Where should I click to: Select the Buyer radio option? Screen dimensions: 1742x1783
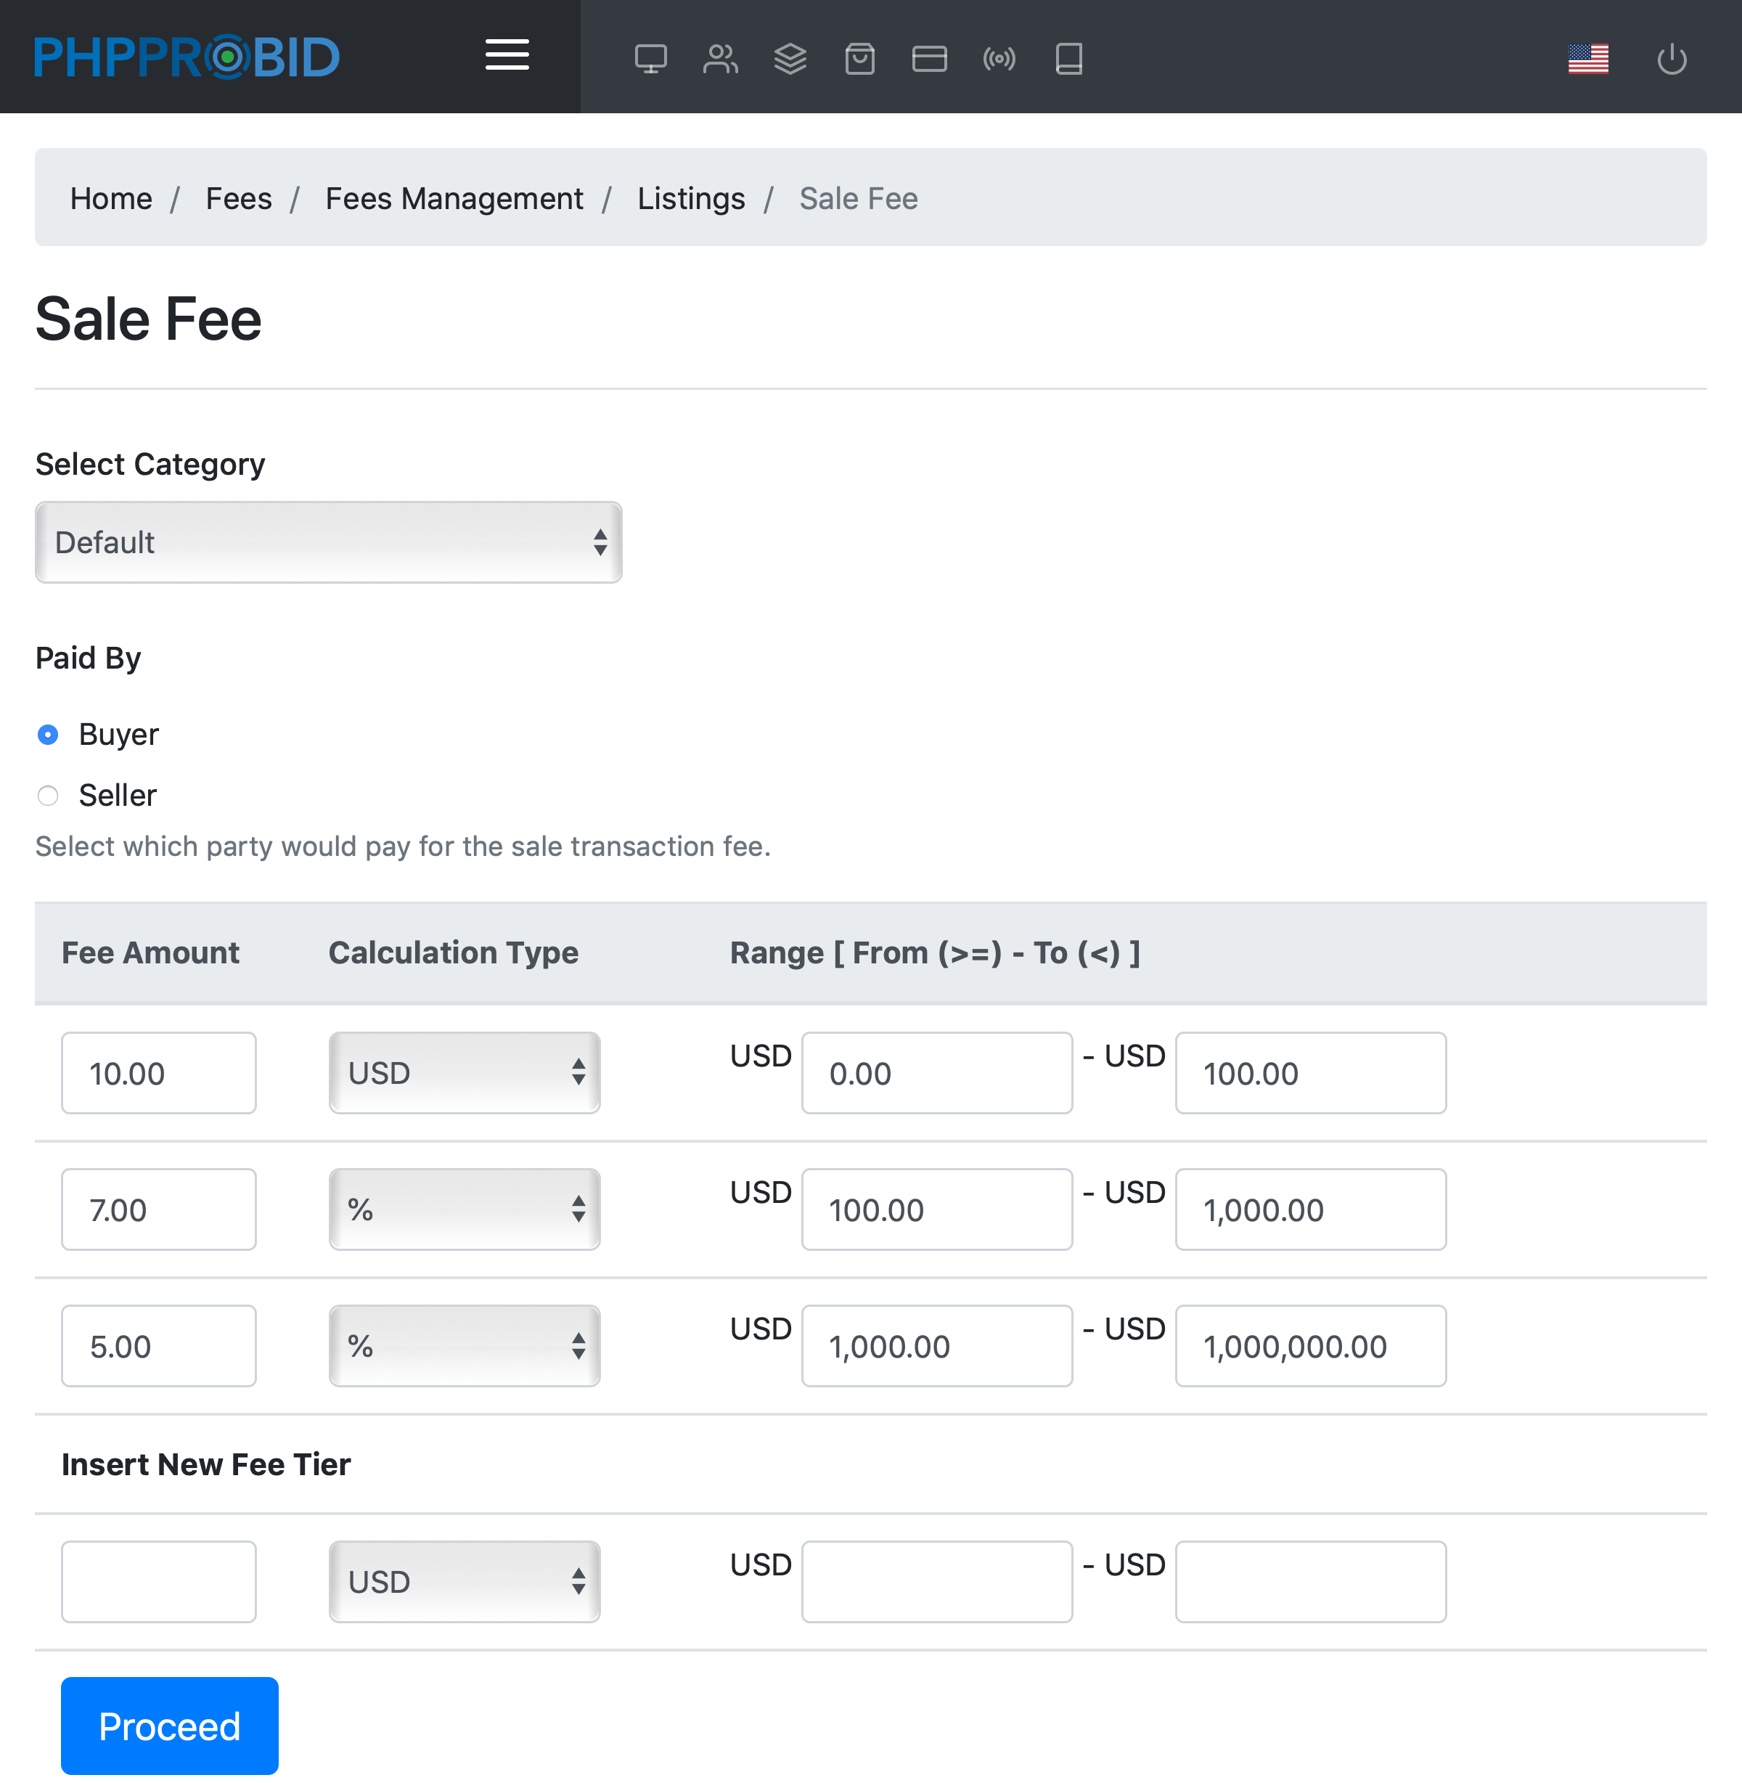[x=48, y=734]
